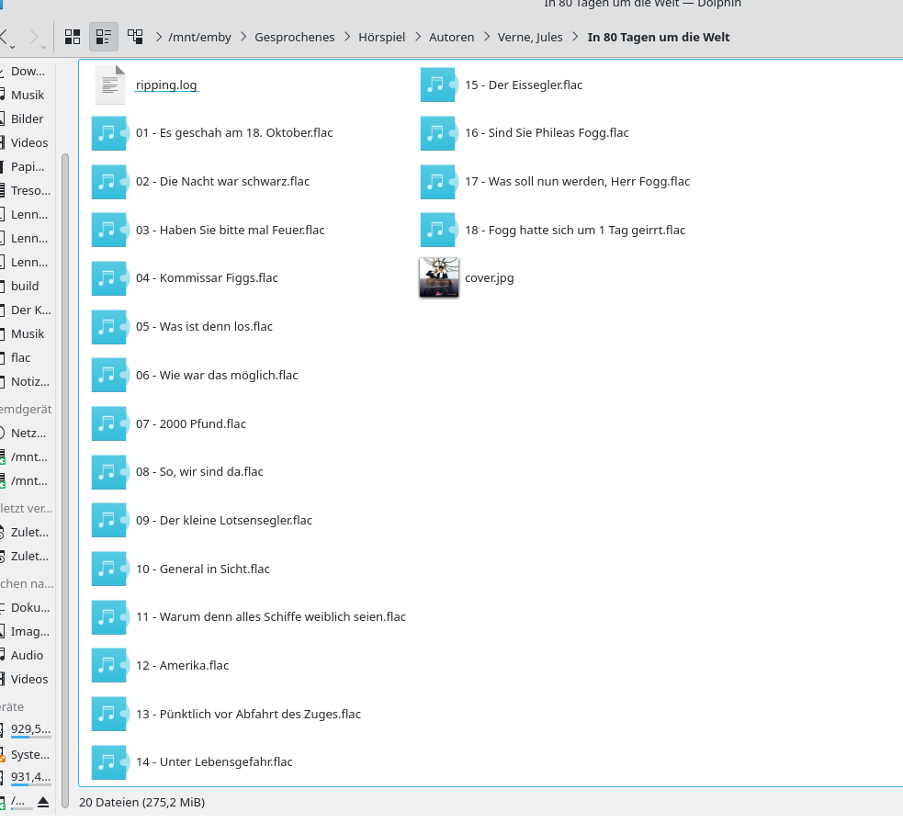This screenshot has width=903, height=823.
Task: Click In 80 Tagen um die Welt breadcrumb
Action: click(659, 37)
